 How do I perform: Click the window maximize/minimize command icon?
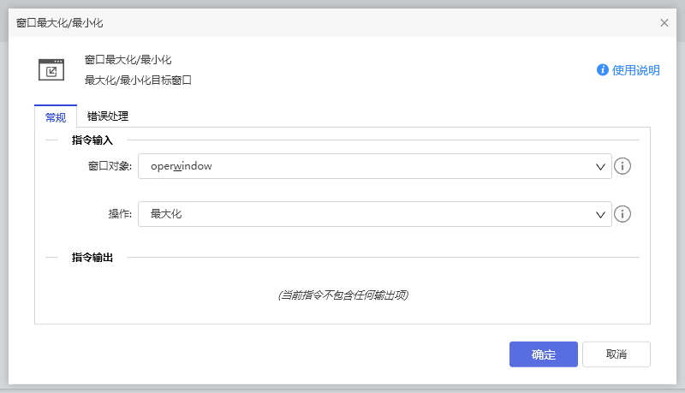click(x=51, y=69)
